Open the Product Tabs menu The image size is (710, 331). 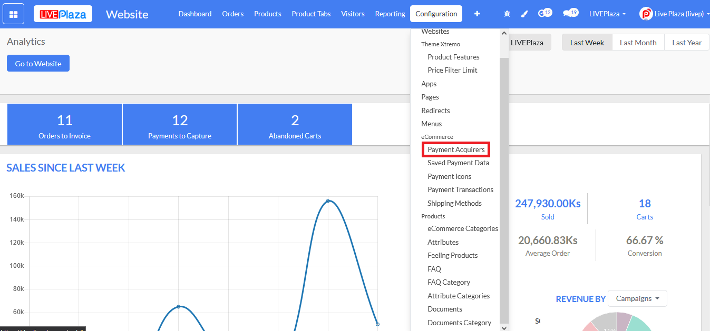point(311,14)
